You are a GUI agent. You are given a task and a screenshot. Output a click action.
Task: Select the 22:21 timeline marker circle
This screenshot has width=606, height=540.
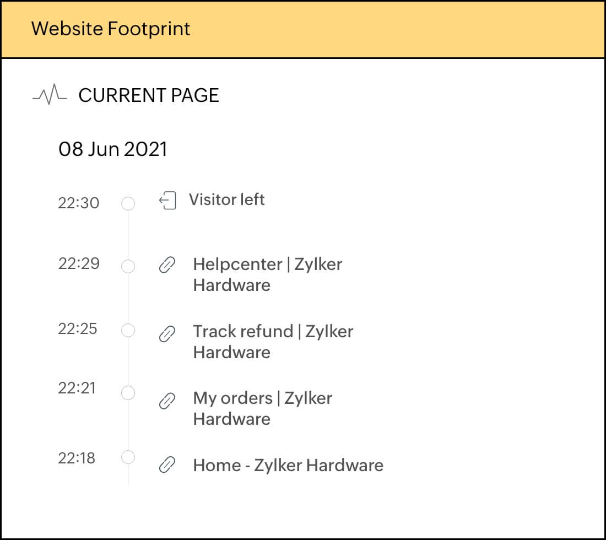coord(128,393)
